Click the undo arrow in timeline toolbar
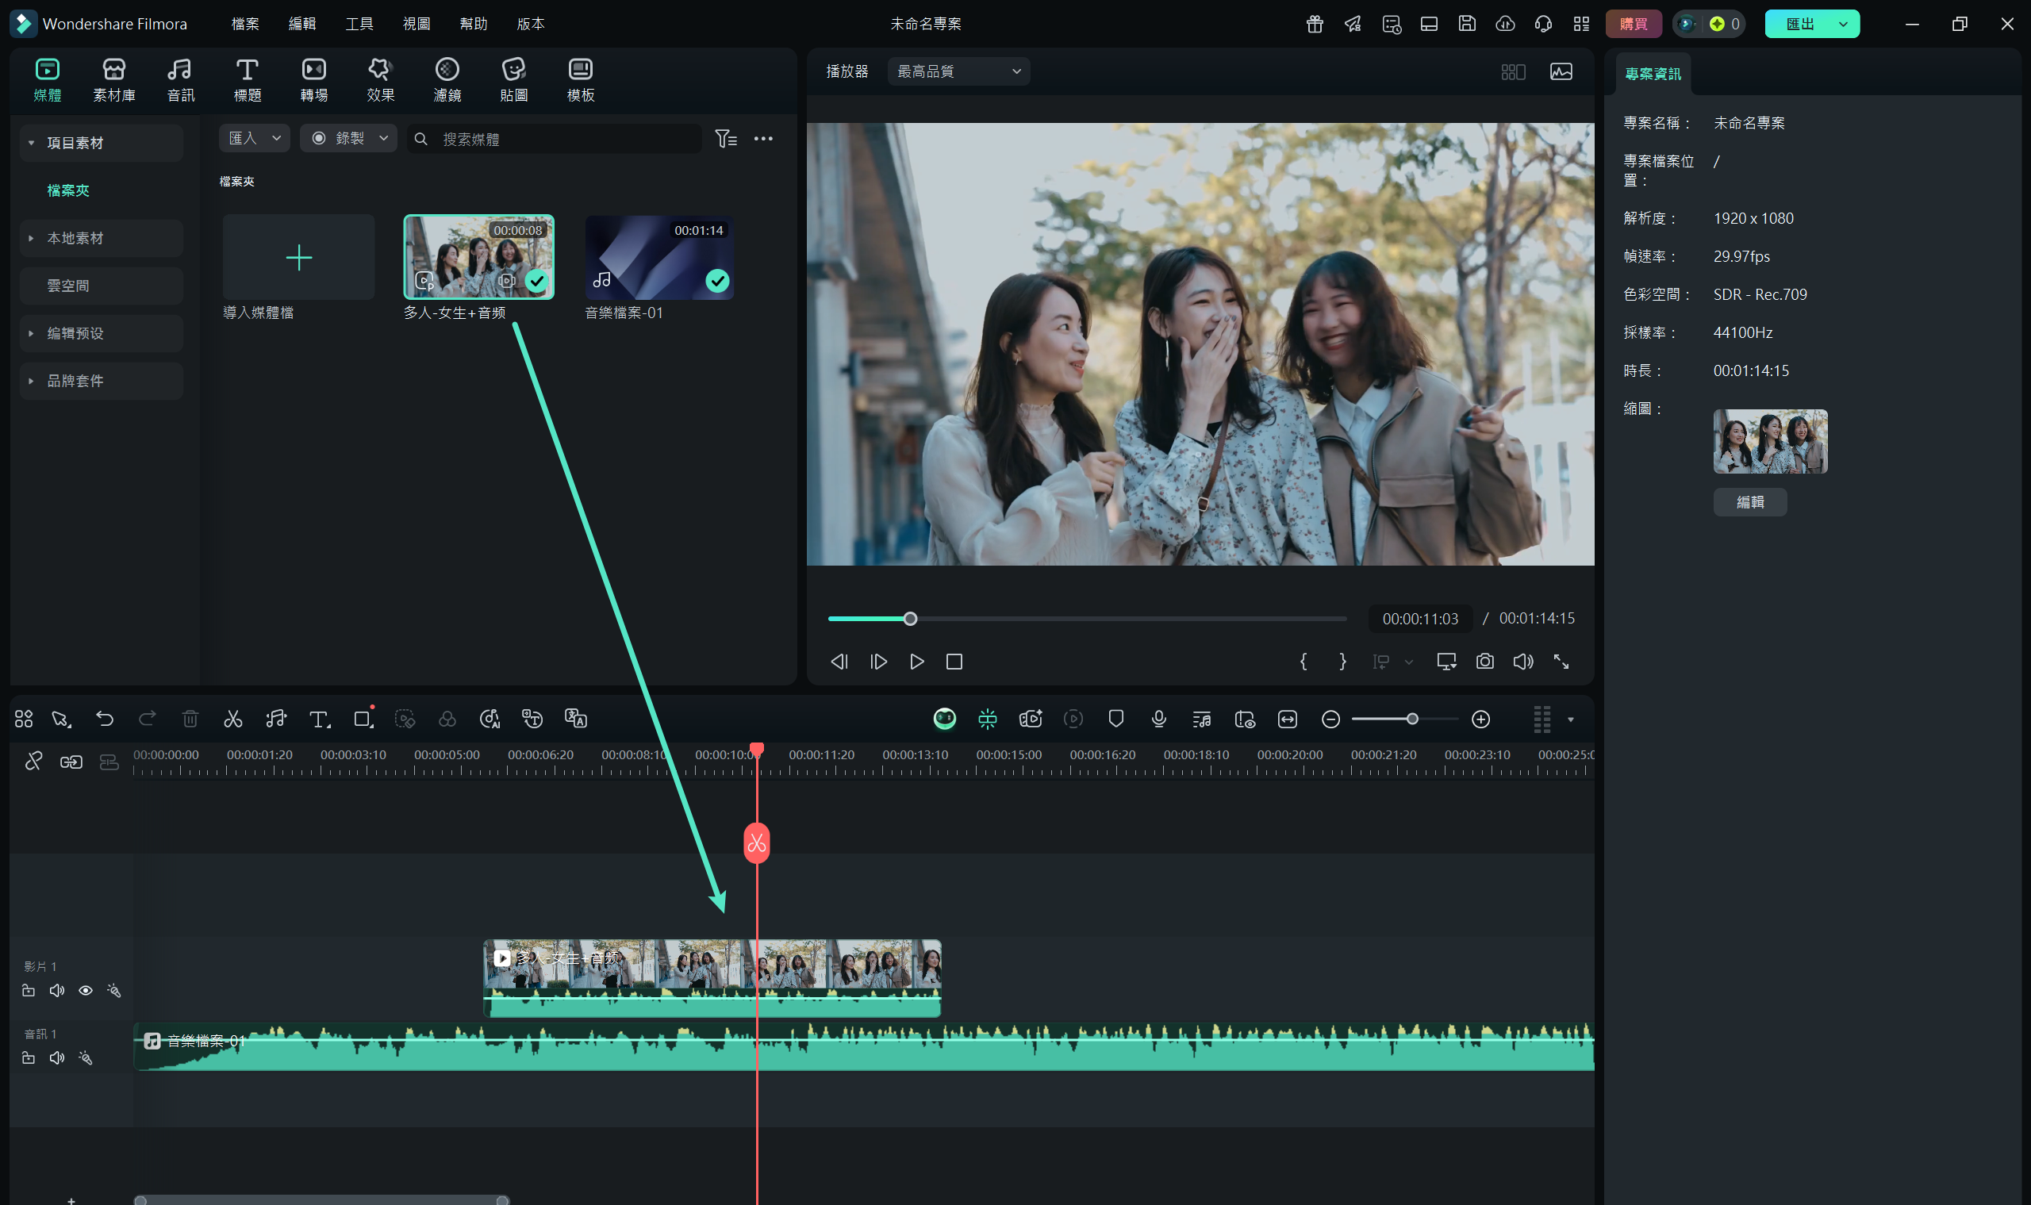Image resolution: width=2031 pixels, height=1205 pixels. pyautogui.click(x=105, y=719)
